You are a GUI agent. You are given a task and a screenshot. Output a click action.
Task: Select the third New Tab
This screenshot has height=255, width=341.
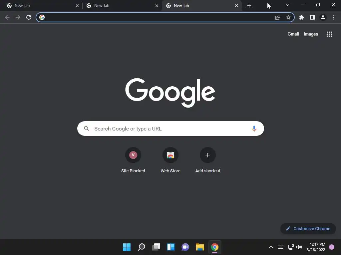201,6
